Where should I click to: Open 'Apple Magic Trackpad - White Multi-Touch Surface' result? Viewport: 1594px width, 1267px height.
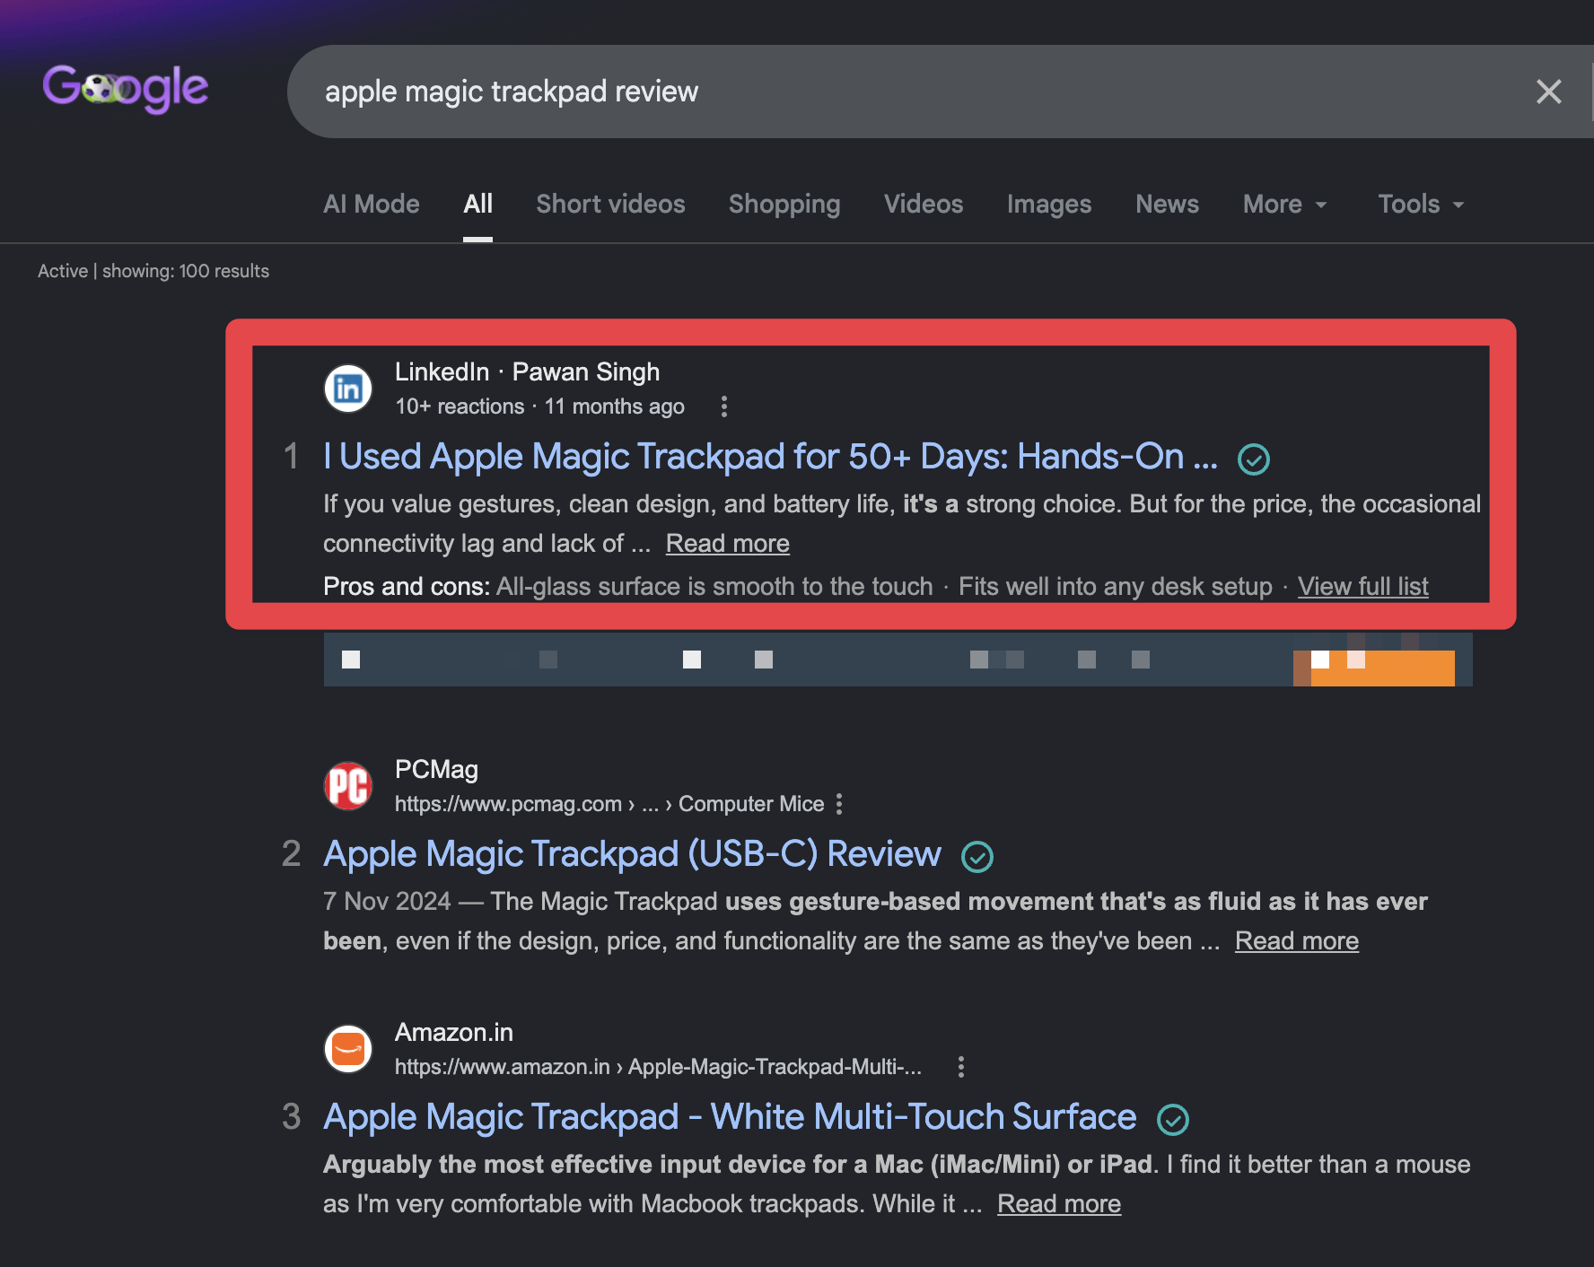click(x=730, y=1117)
